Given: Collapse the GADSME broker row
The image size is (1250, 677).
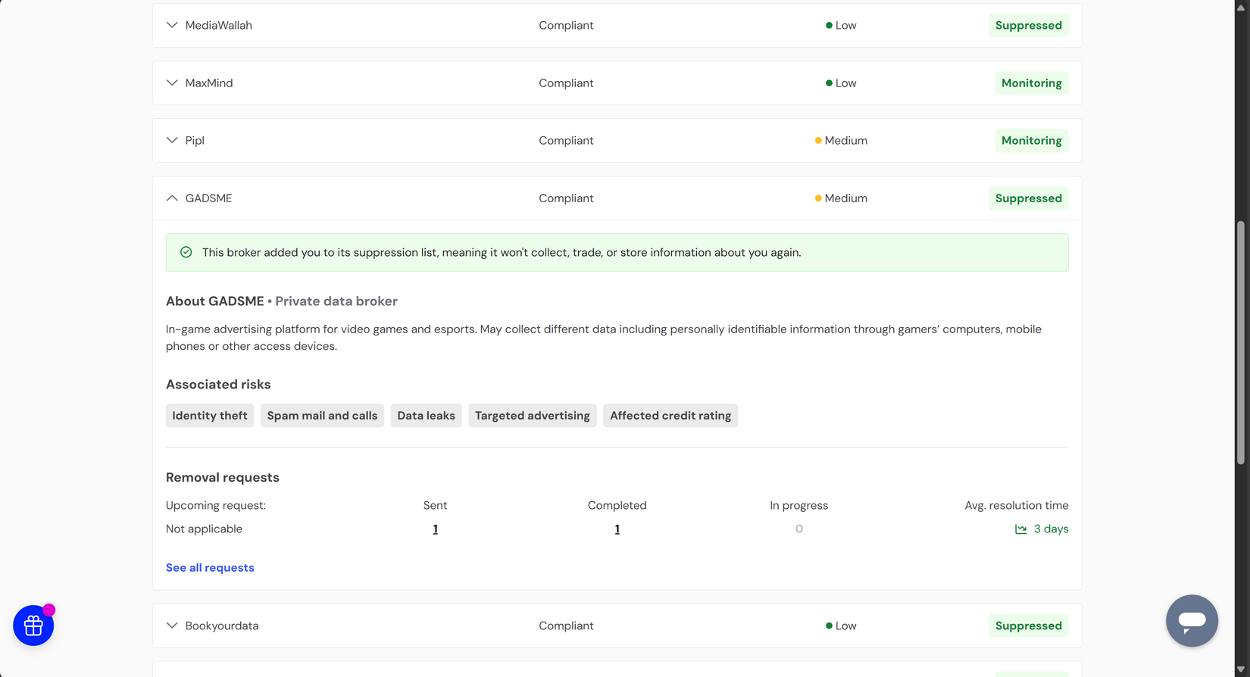Looking at the screenshot, I should coord(172,198).
